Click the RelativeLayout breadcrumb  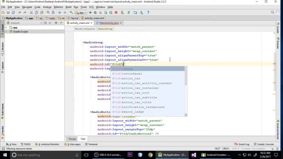(85, 29)
